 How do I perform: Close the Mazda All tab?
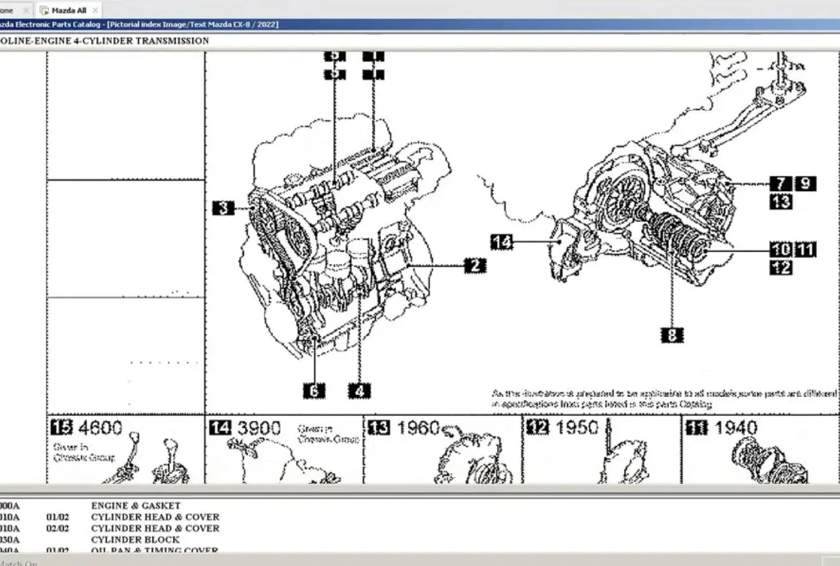(x=95, y=10)
